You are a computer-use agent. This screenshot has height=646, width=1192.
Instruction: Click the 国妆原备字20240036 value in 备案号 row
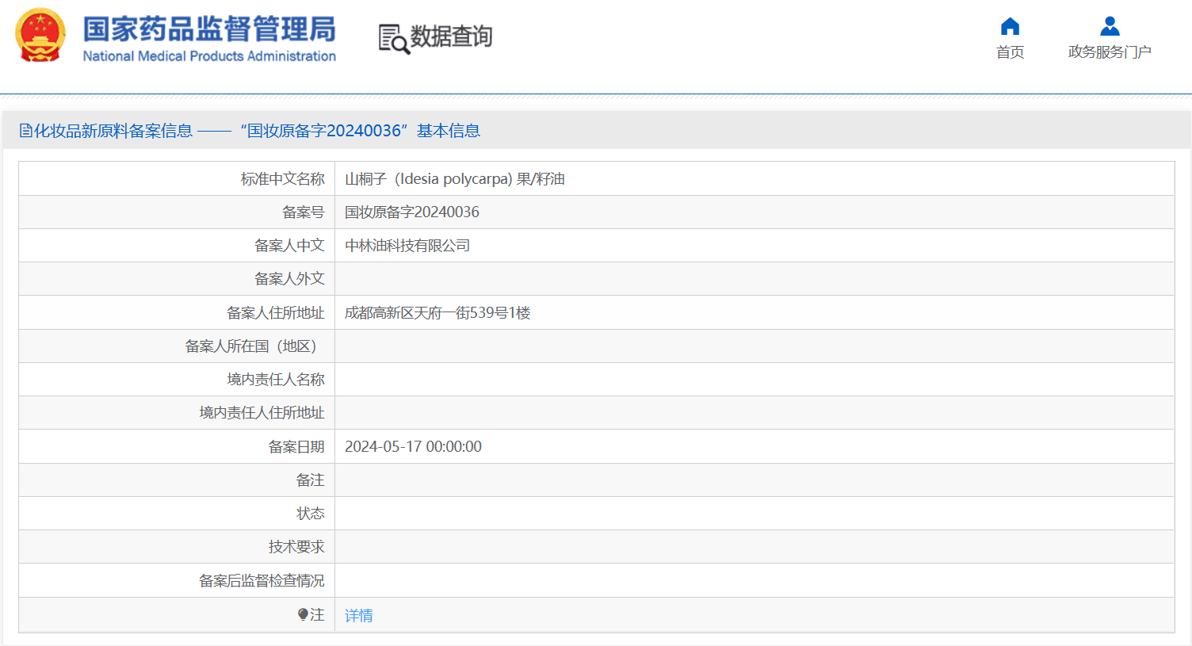(412, 212)
